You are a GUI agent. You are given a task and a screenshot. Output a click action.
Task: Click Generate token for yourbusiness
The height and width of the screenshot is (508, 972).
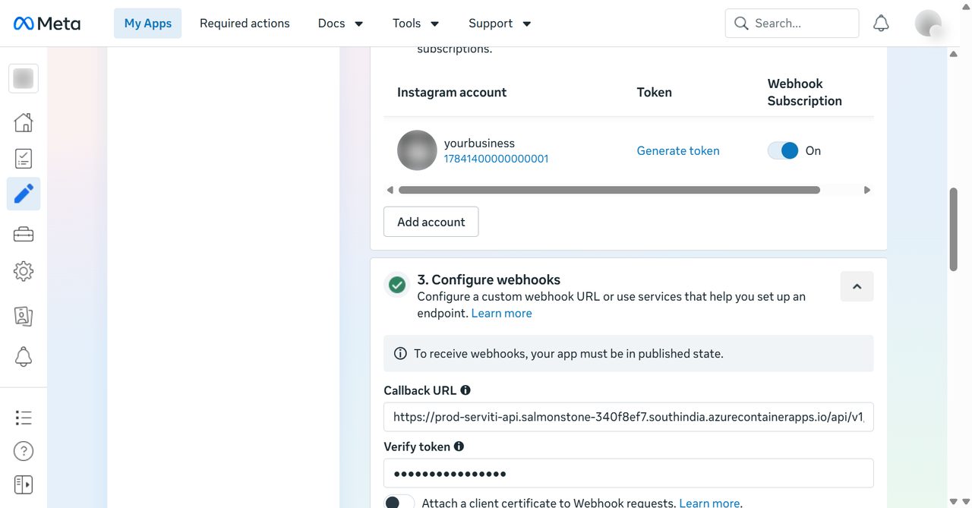(678, 150)
